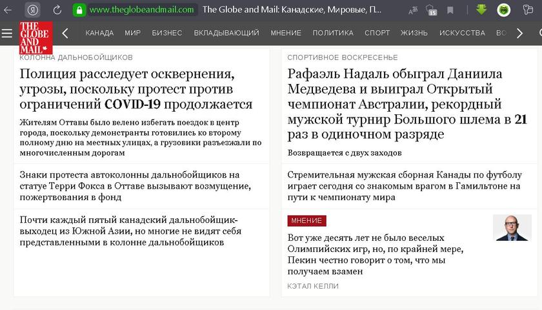This screenshot has height=310, width=542.
Task: Click The Globe and Mail logo
Action: pos(36,37)
